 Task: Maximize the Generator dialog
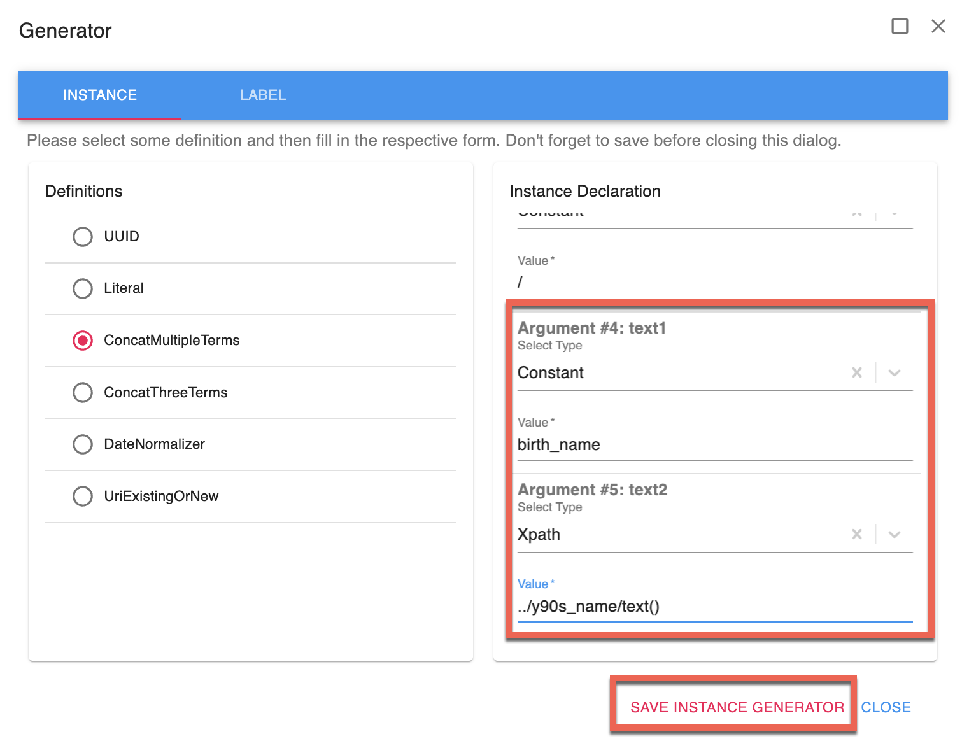[900, 26]
